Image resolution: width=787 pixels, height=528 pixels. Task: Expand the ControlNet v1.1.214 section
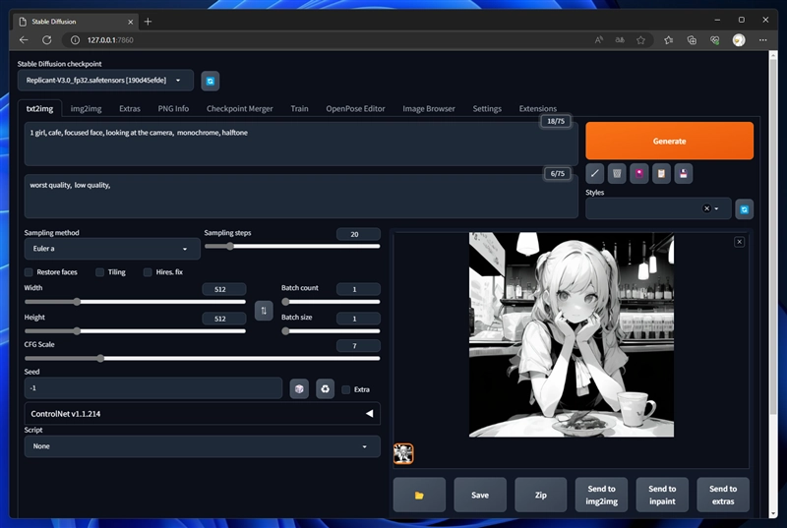(x=202, y=414)
